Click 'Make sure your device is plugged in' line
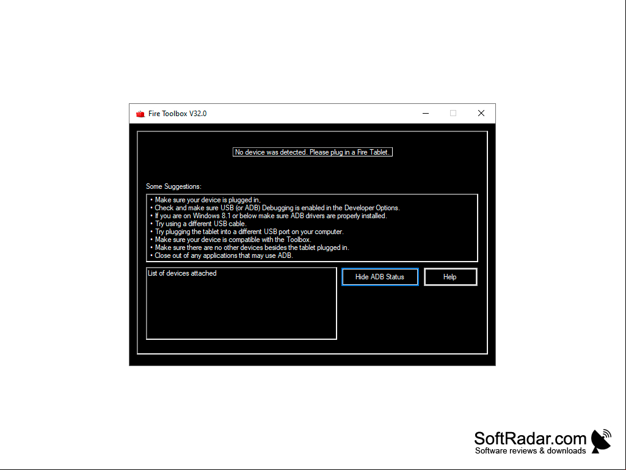Screen dimensions: 626x470 pyautogui.click(x=205, y=200)
